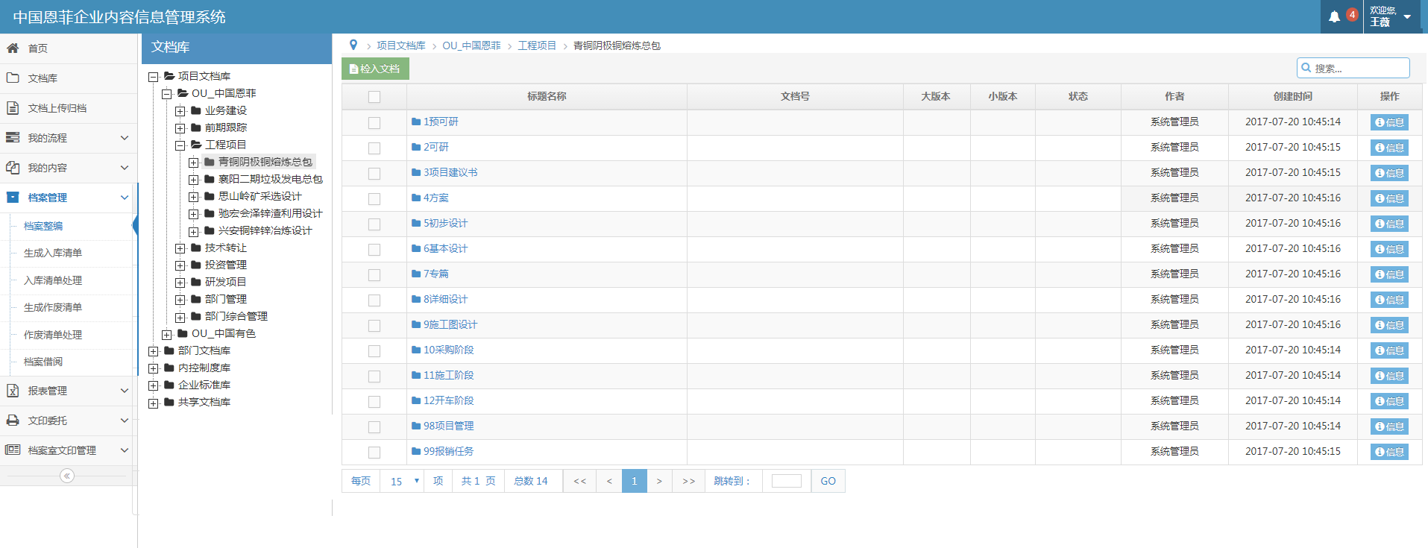The image size is (1428, 548).
Task: Expand the 业务建设 tree node
Action: [180, 111]
